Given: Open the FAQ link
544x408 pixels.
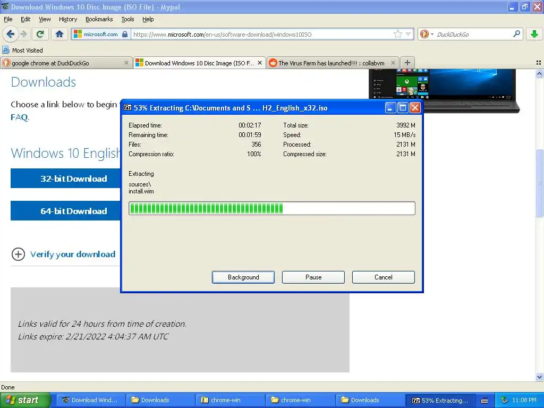Looking at the screenshot, I should 20,117.
